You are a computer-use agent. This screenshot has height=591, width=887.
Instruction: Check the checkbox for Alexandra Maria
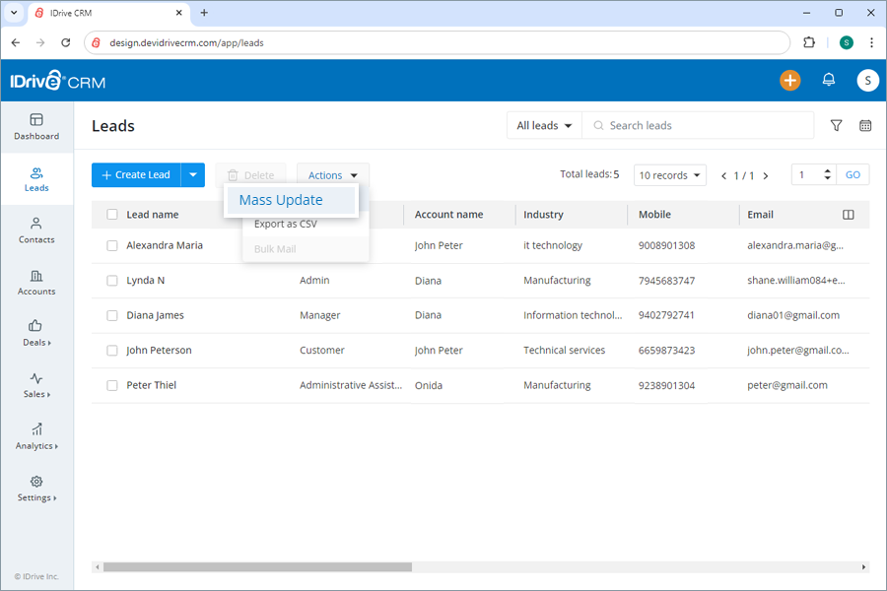click(x=111, y=245)
